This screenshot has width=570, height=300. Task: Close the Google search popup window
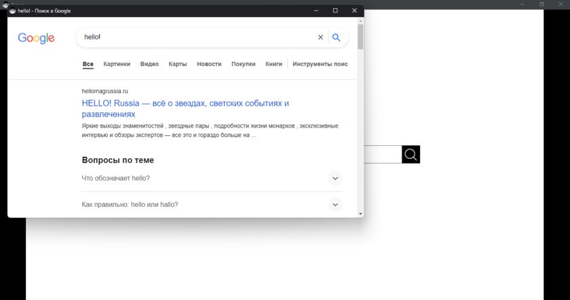click(354, 11)
